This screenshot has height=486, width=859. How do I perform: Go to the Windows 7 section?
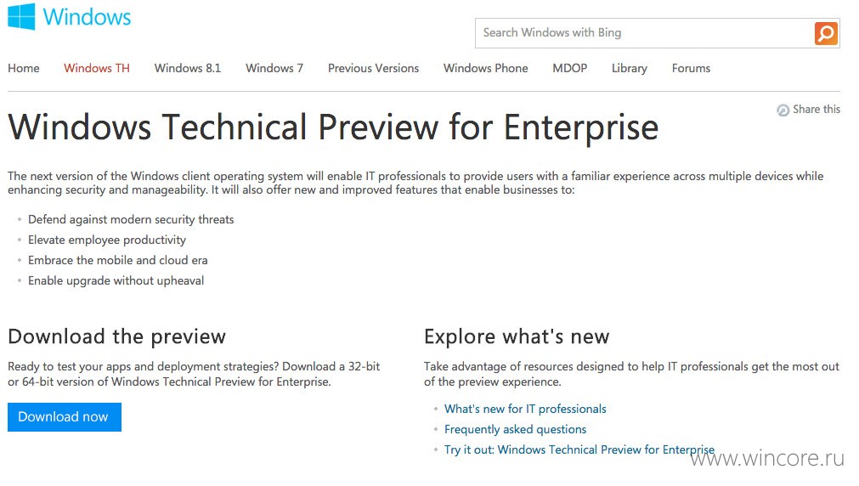tap(274, 69)
